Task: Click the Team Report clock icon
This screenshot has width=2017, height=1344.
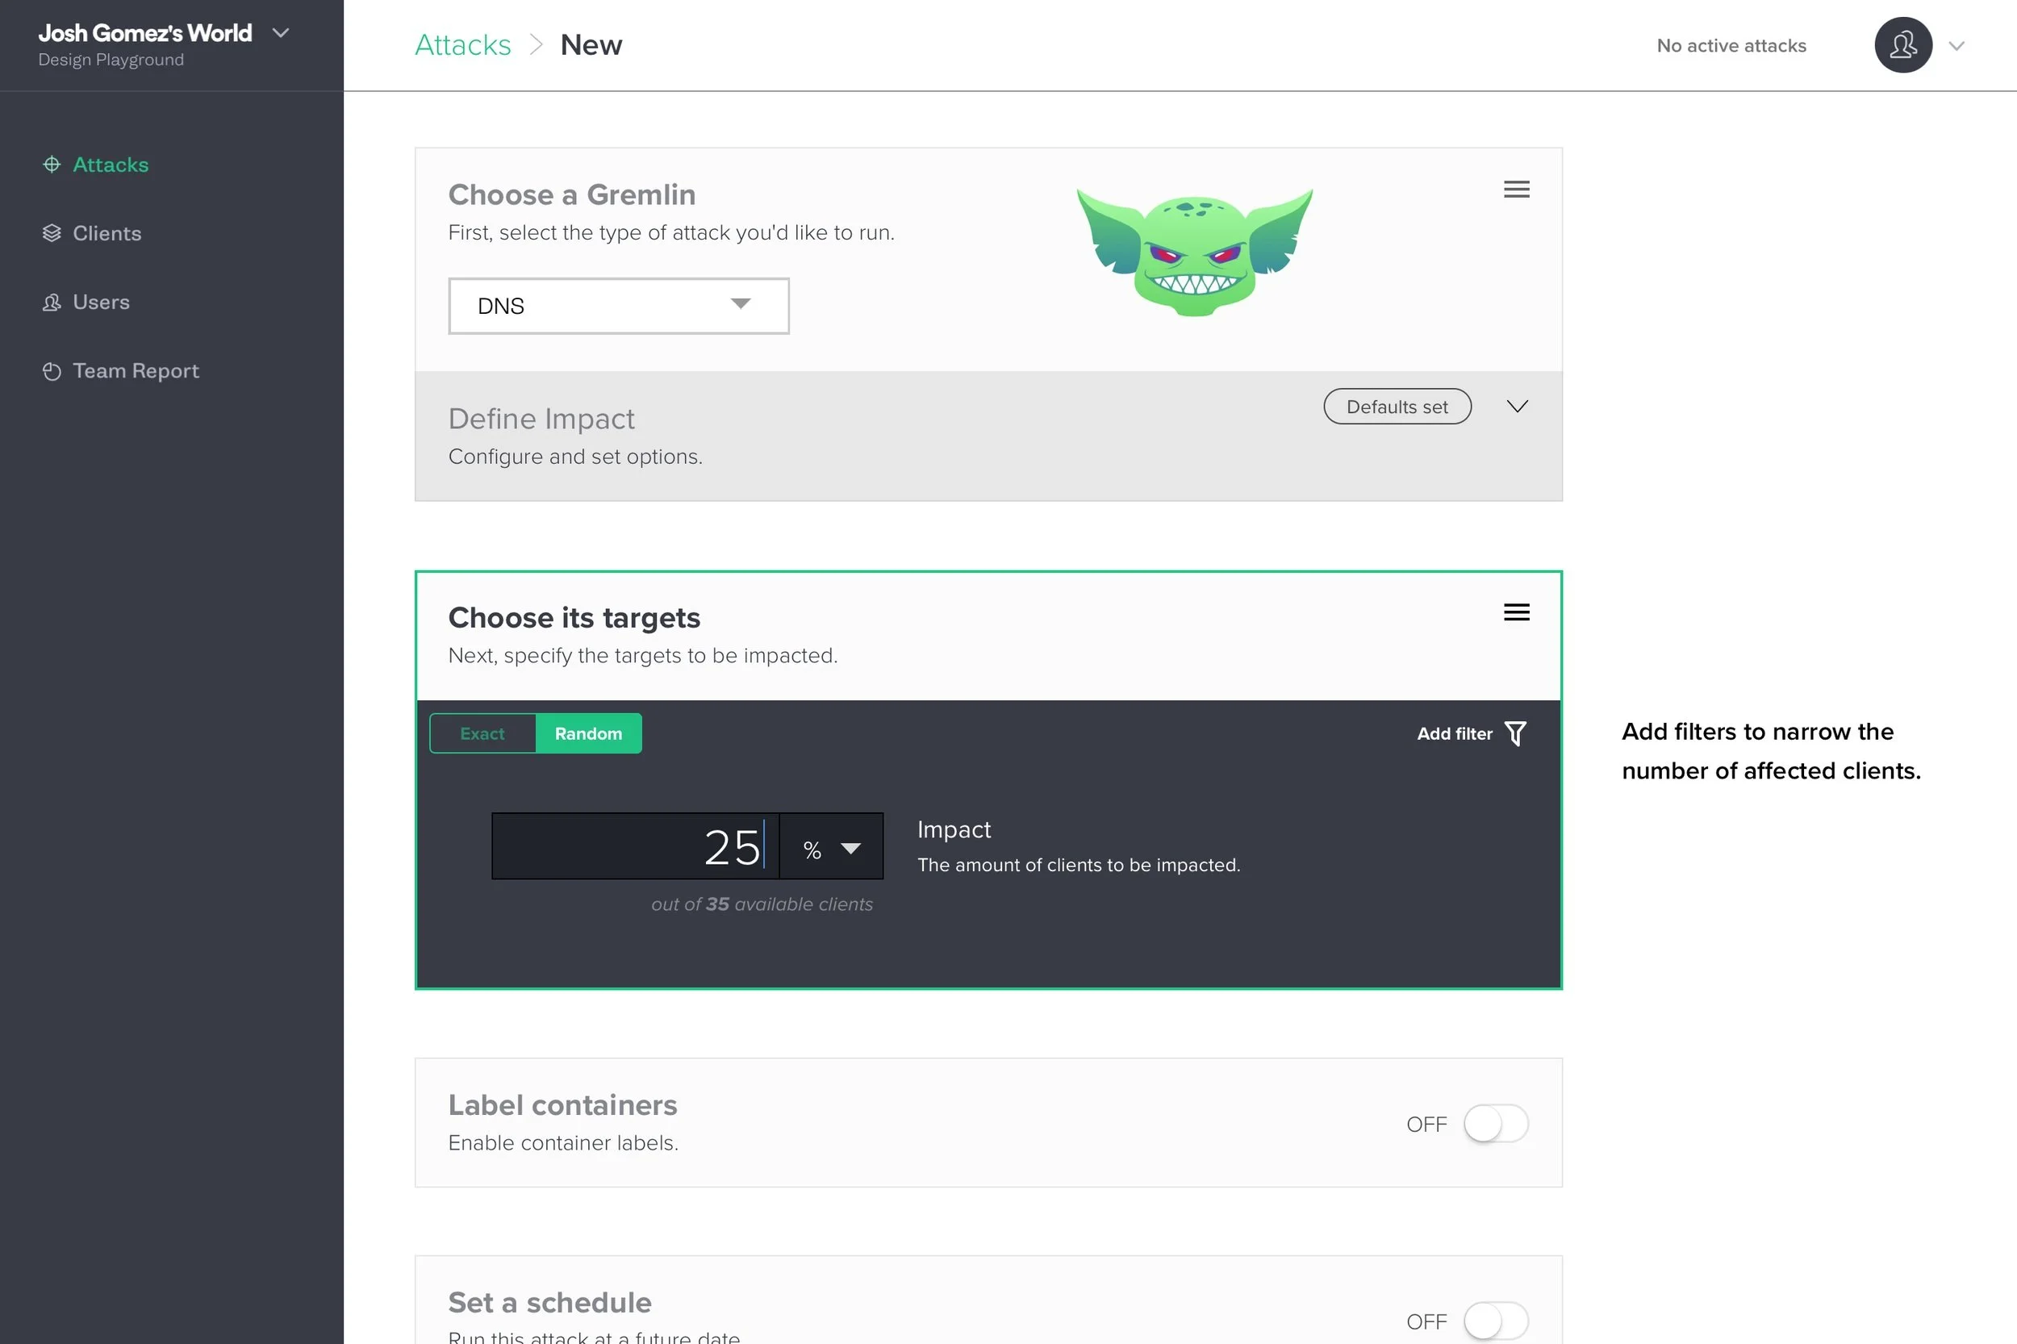Action: tap(52, 371)
